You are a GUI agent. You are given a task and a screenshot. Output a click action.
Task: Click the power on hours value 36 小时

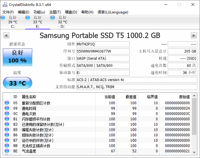tap(182, 73)
